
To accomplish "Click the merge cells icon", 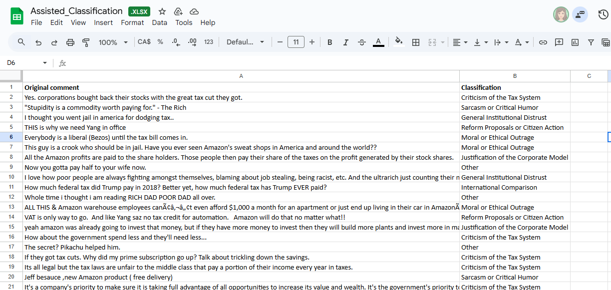I will pos(432,42).
